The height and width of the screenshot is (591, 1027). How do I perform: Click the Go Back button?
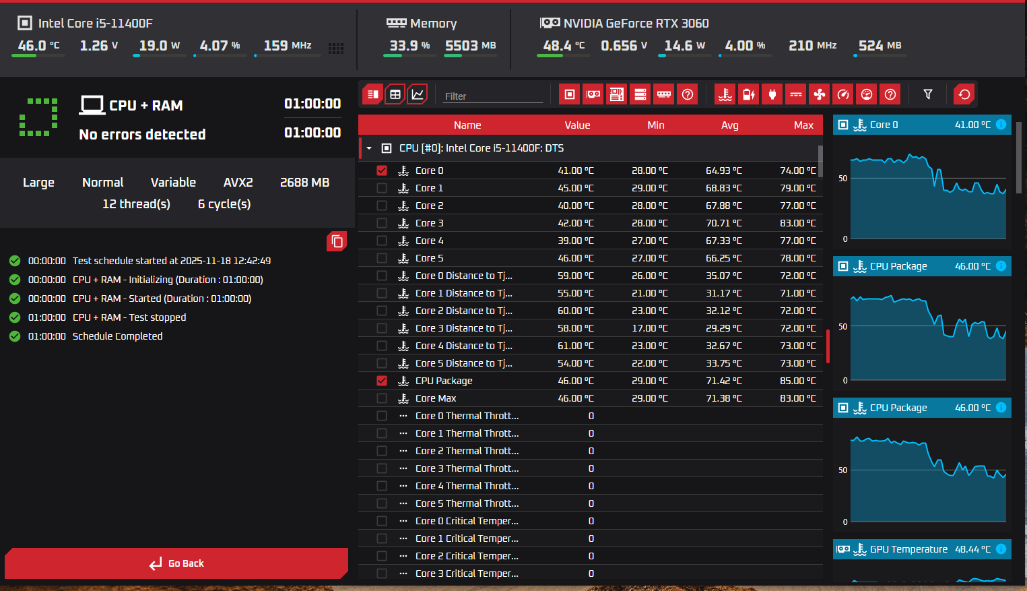(x=176, y=563)
